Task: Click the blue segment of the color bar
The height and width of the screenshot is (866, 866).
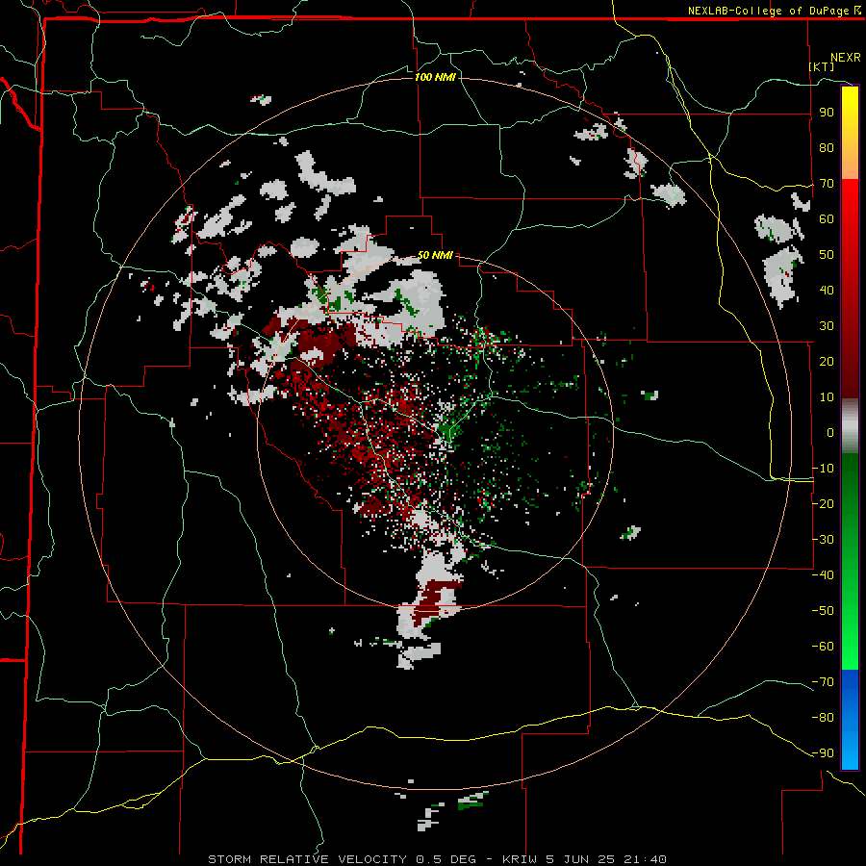Action: coord(850,719)
